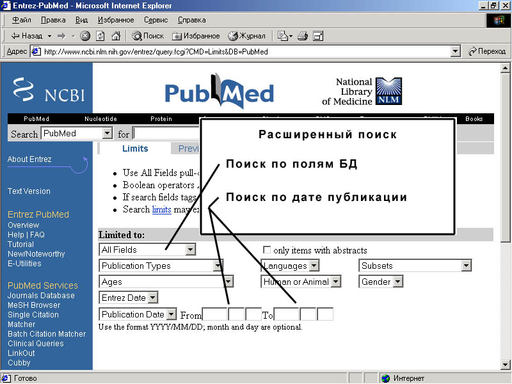Open the Журнал history button

click(246, 36)
